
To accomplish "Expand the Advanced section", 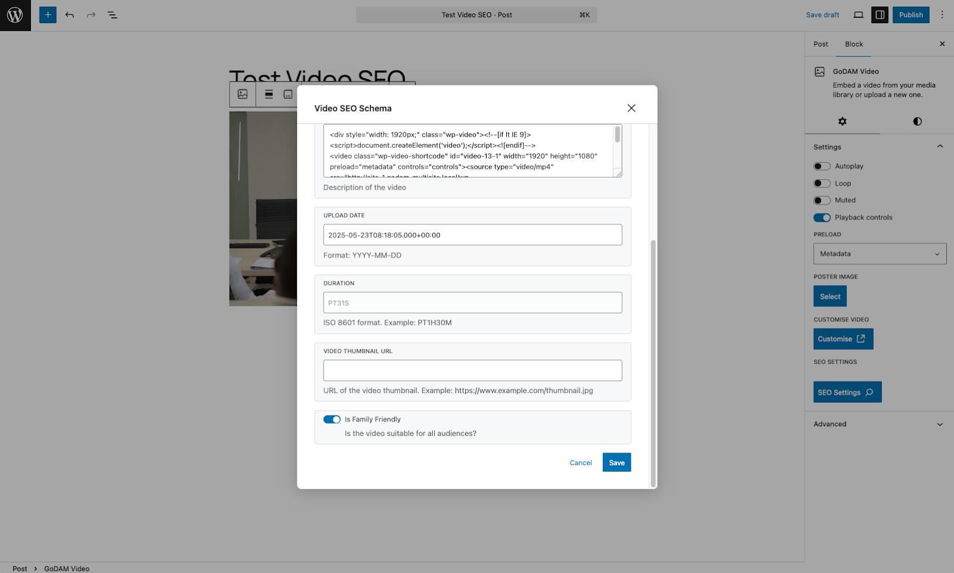I will point(940,424).
